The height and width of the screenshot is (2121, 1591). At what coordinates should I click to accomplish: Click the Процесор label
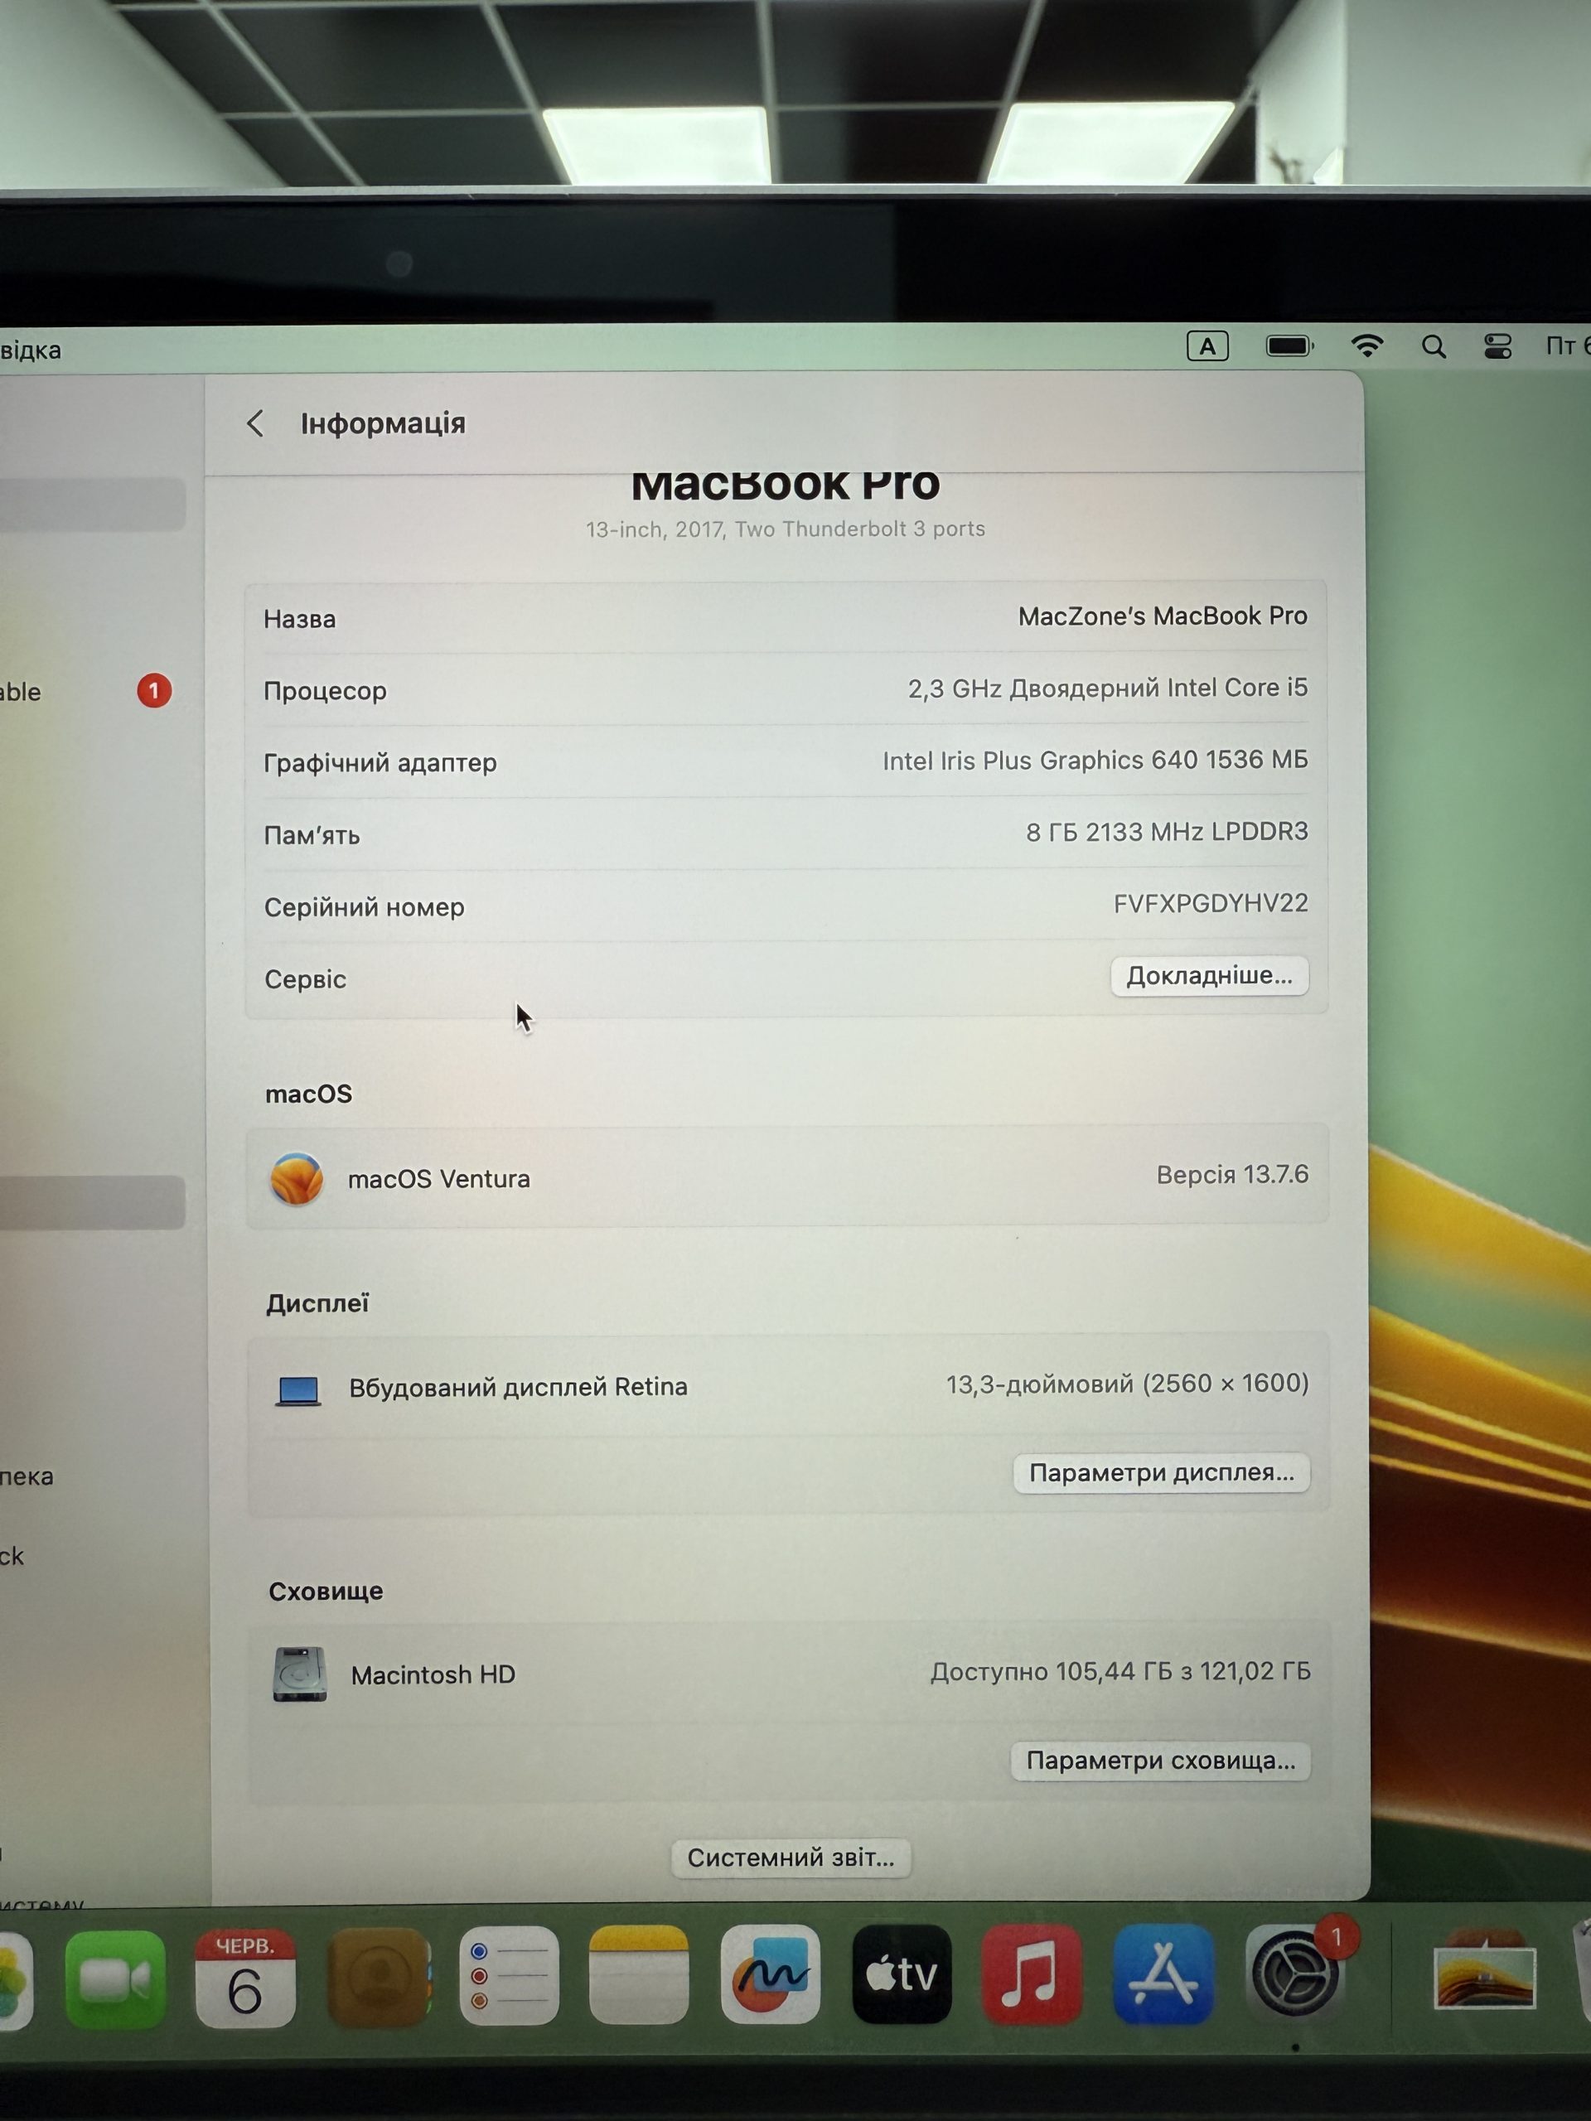coord(325,691)
